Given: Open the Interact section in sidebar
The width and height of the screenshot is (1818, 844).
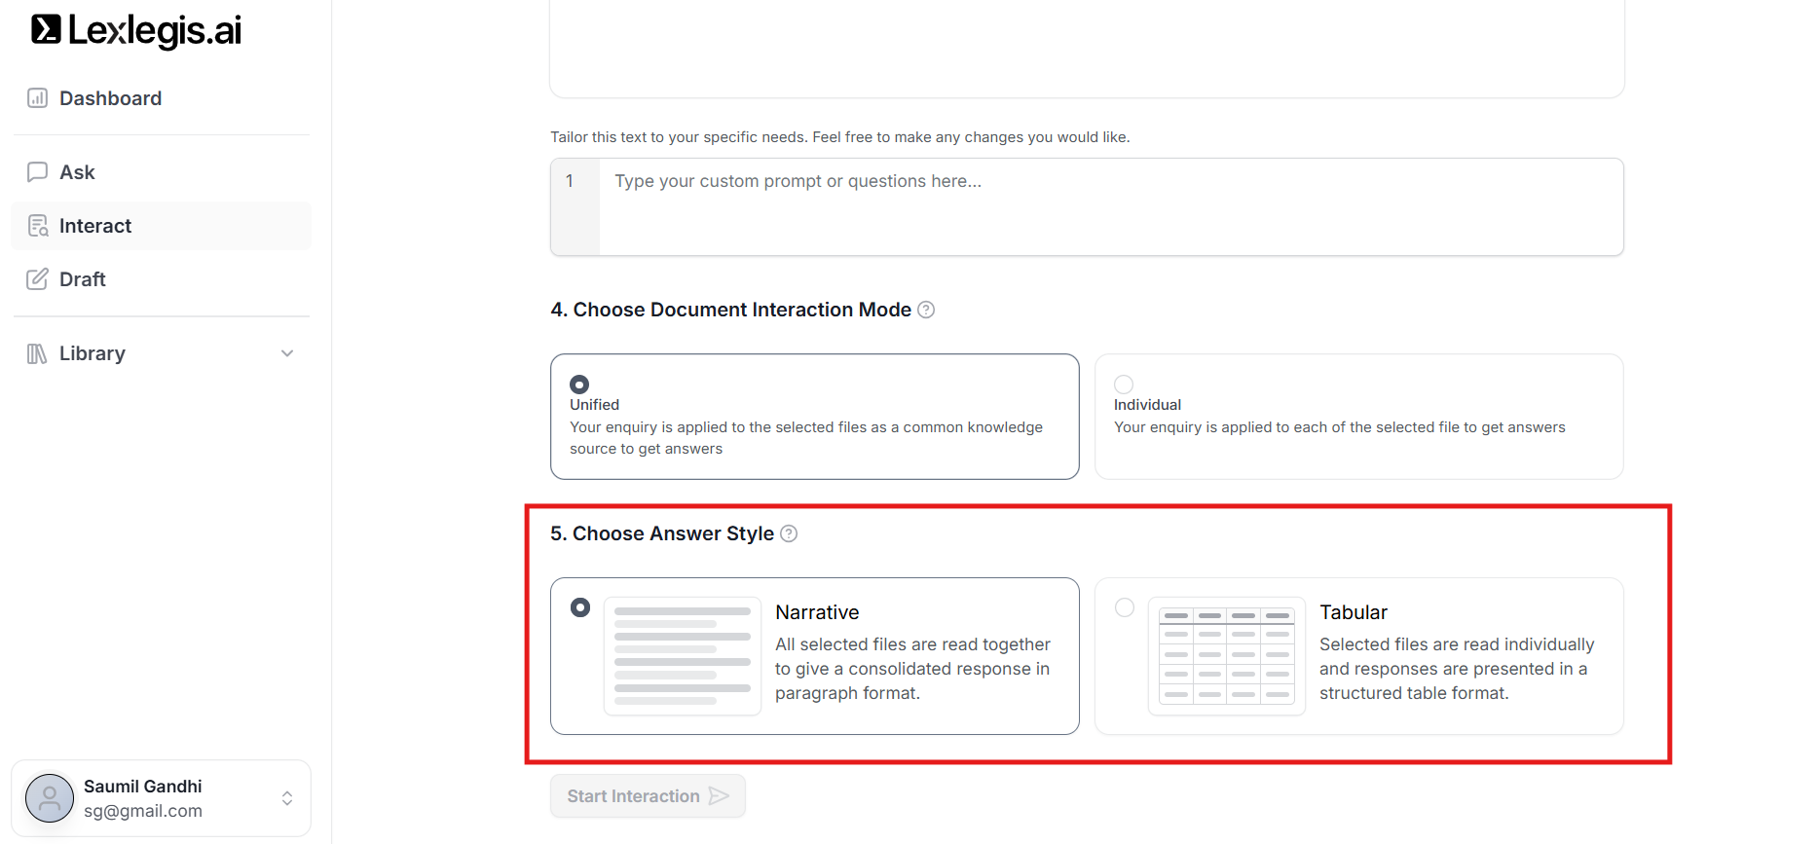Looking at the screenshot, I should coord(95,226).
